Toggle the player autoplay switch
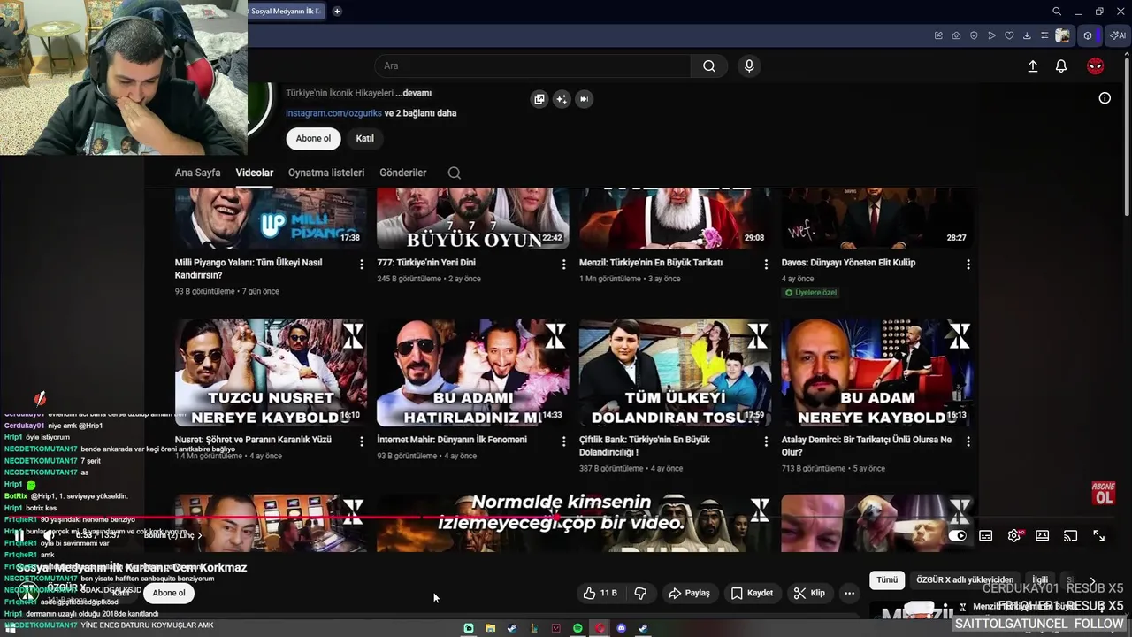This screenshot has width=1132, height=637. click(x=957, y=535)
